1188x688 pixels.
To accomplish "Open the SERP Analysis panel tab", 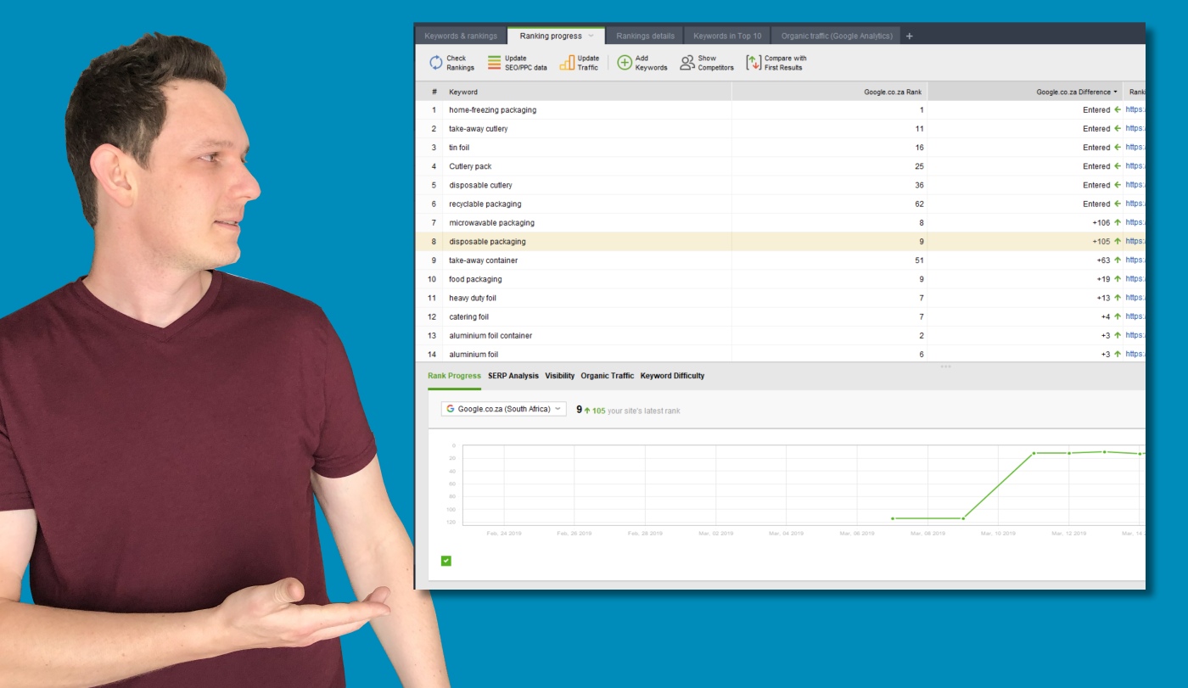I will (513, 376).
